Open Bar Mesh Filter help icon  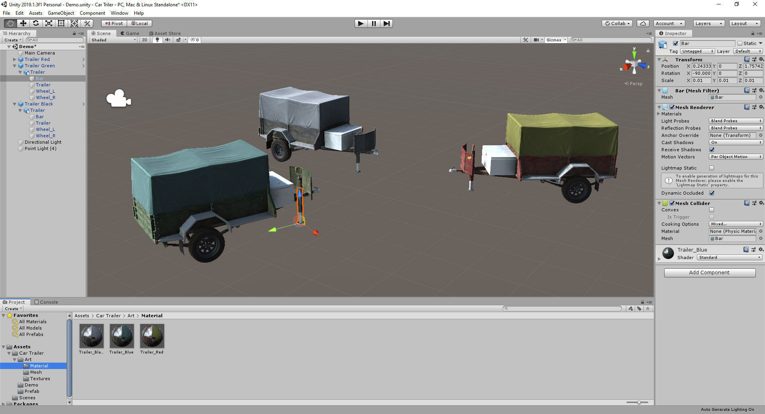point(747,90)
